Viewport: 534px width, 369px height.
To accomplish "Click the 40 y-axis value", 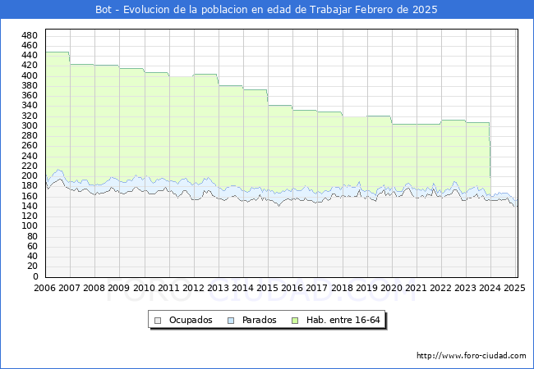I will 32,256.
